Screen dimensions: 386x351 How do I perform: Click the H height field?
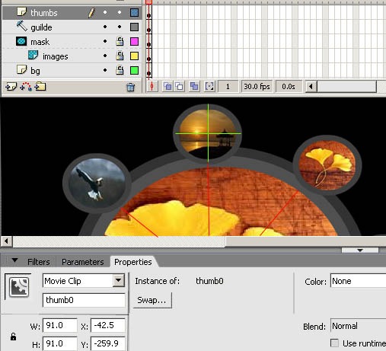tap(60, 343)
